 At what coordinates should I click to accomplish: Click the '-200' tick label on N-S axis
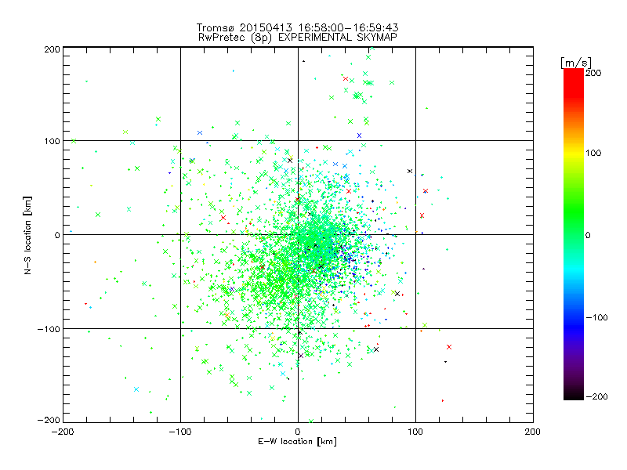49,420
